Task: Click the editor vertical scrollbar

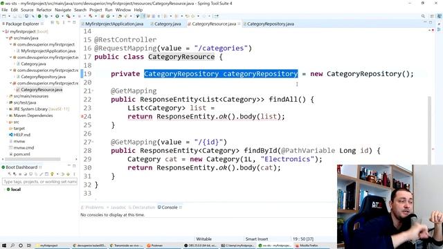Action: pos(430,130)
